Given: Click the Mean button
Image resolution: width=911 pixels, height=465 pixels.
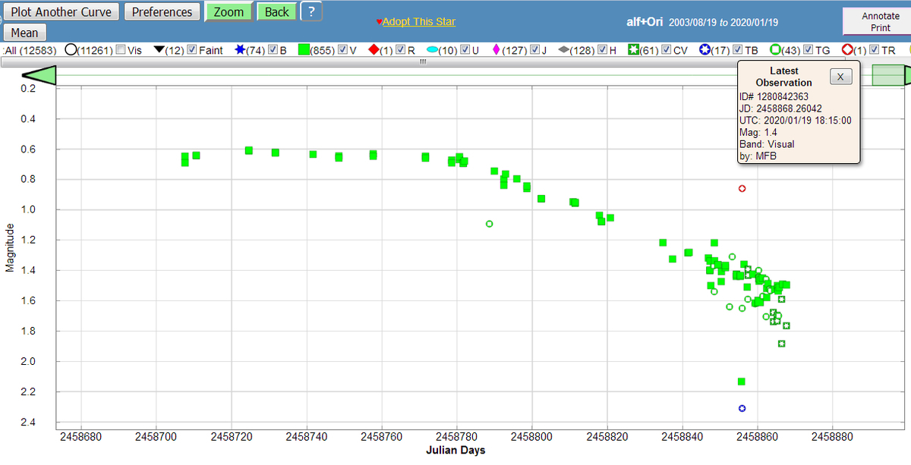Looking at the screenshot, I should point(24,33).
